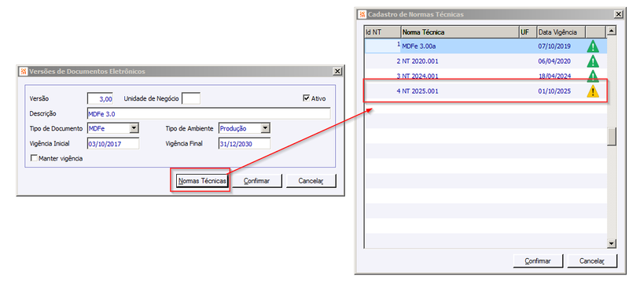This screenshot has height=284, width=629.
Task: Click the Vigência Inicial date field
Action: (113, 144)
